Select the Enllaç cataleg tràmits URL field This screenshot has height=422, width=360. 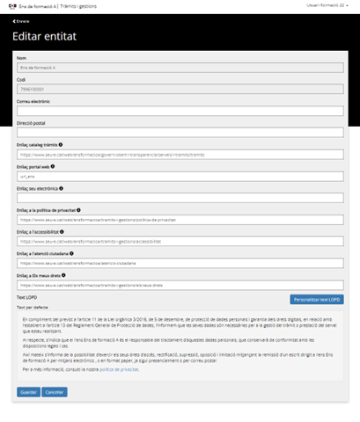click(180, 155)
